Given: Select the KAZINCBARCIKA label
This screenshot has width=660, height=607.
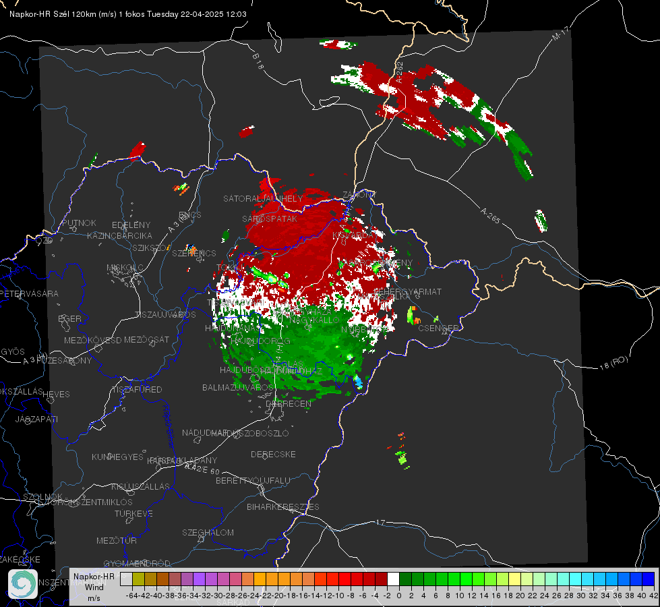Looking at the screenshot, I should tap(119, 235).
